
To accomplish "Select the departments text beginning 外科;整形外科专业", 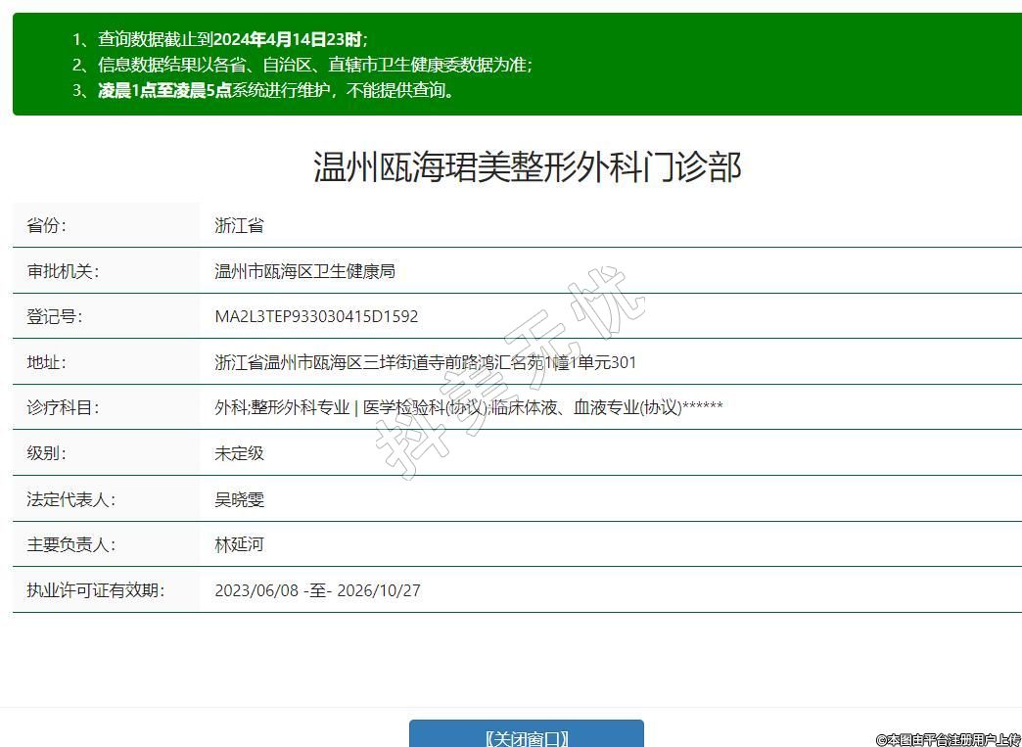I will [468, 407].
